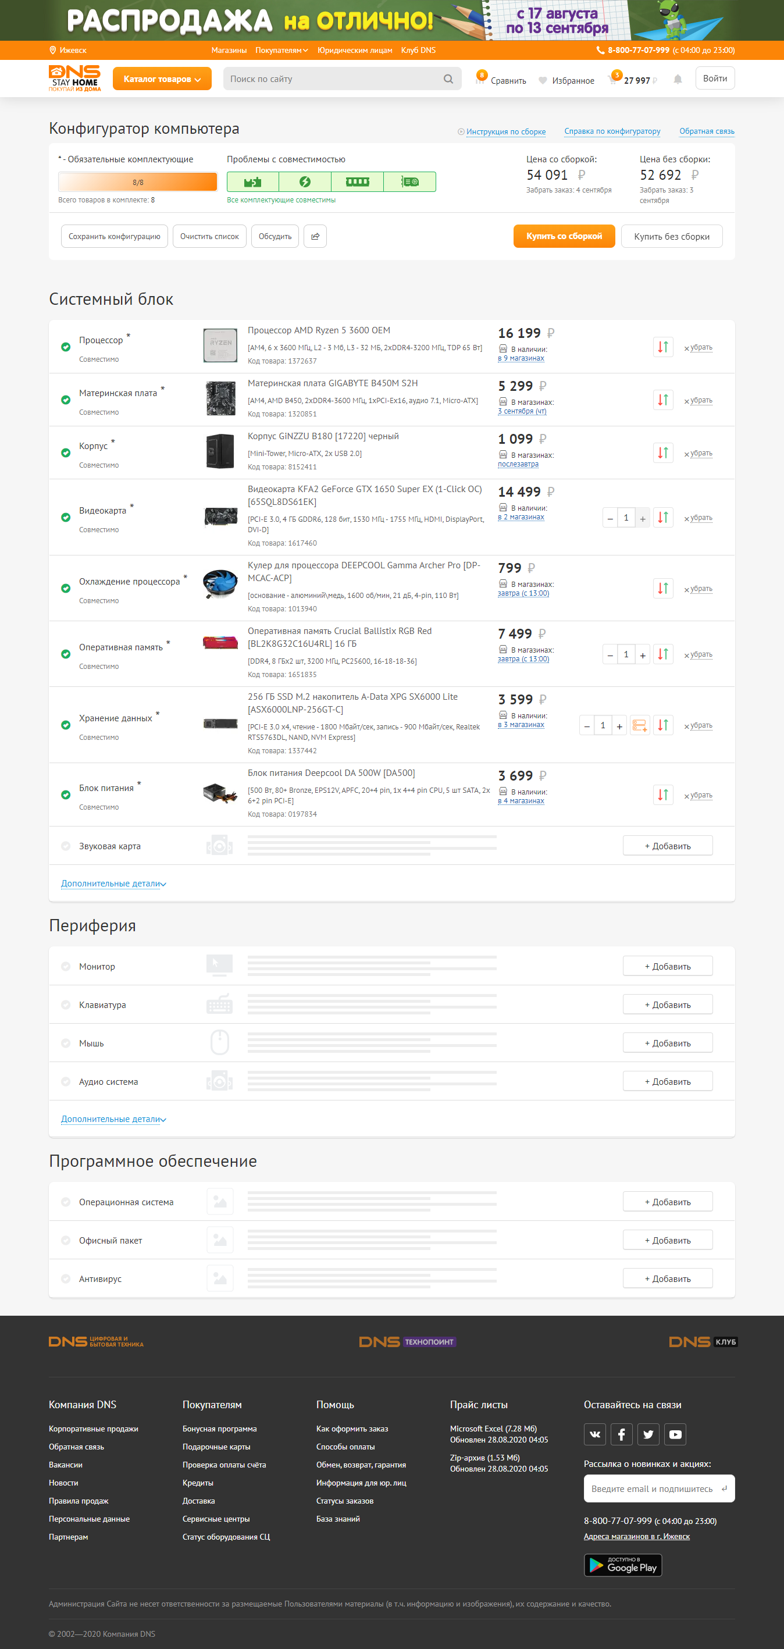Toggle the Sound card status circle

pyautogui.click(x=66, y=846)
